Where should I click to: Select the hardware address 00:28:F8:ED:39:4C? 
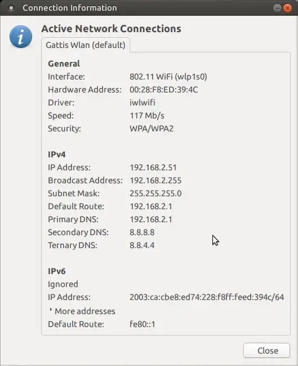164,90
